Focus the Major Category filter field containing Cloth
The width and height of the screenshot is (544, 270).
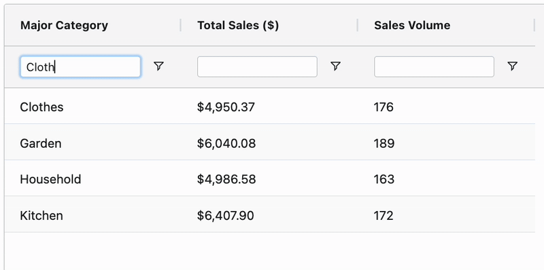(80, 66)
